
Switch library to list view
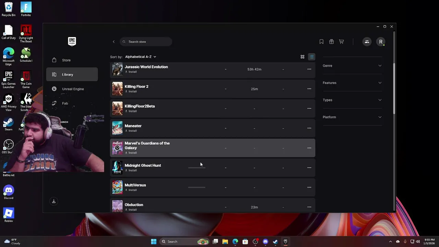click(311, 57)
